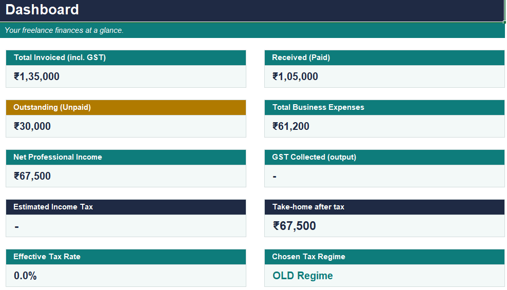This screenshot has height=290, width=507.
Task: Select the ₹67,500 take-home after tax value
Action: tap(294, 226)
